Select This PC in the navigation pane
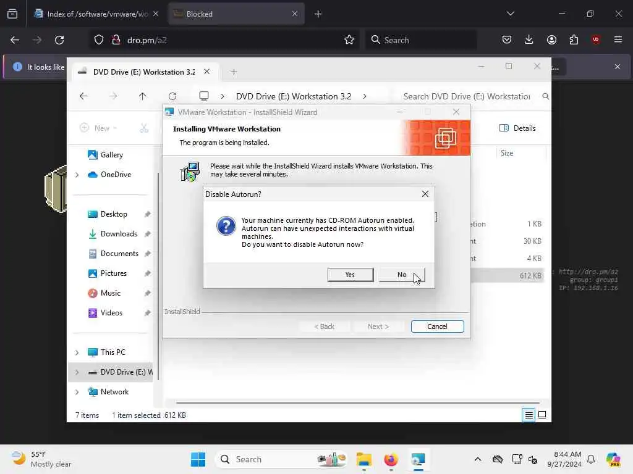The height and width of the screenshot is (474, 633). [113, 352]
